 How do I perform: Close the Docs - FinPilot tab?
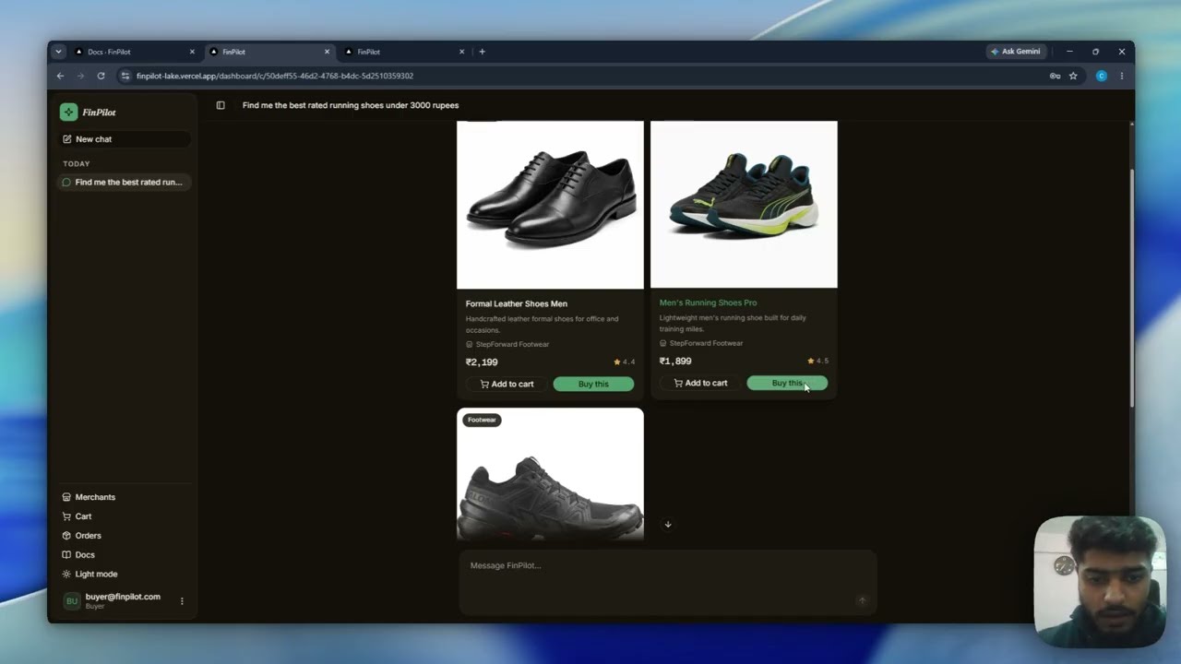coord(192,52)
